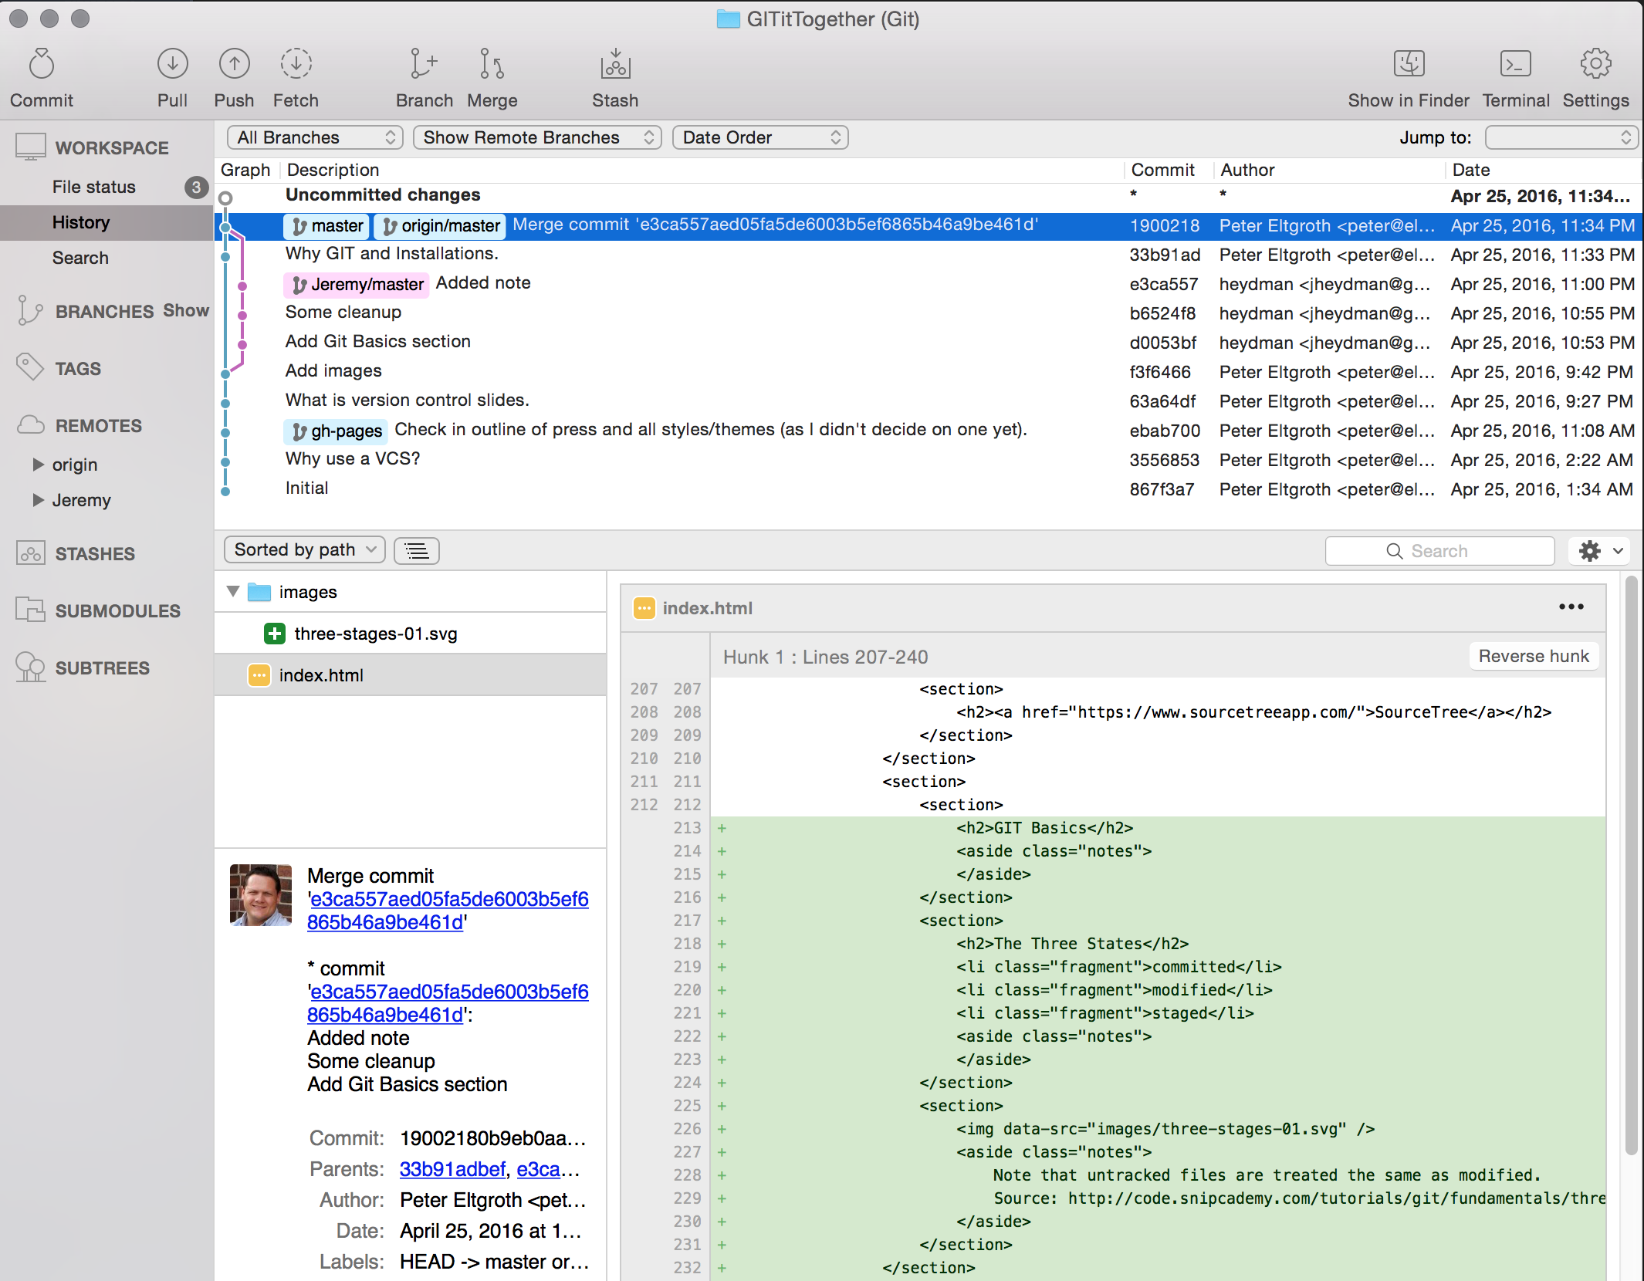Image resolution: width=1644 pixels, height=1281 pixels.
Task: Toggle the flat list view button
Action: click(x=417, y=550)
